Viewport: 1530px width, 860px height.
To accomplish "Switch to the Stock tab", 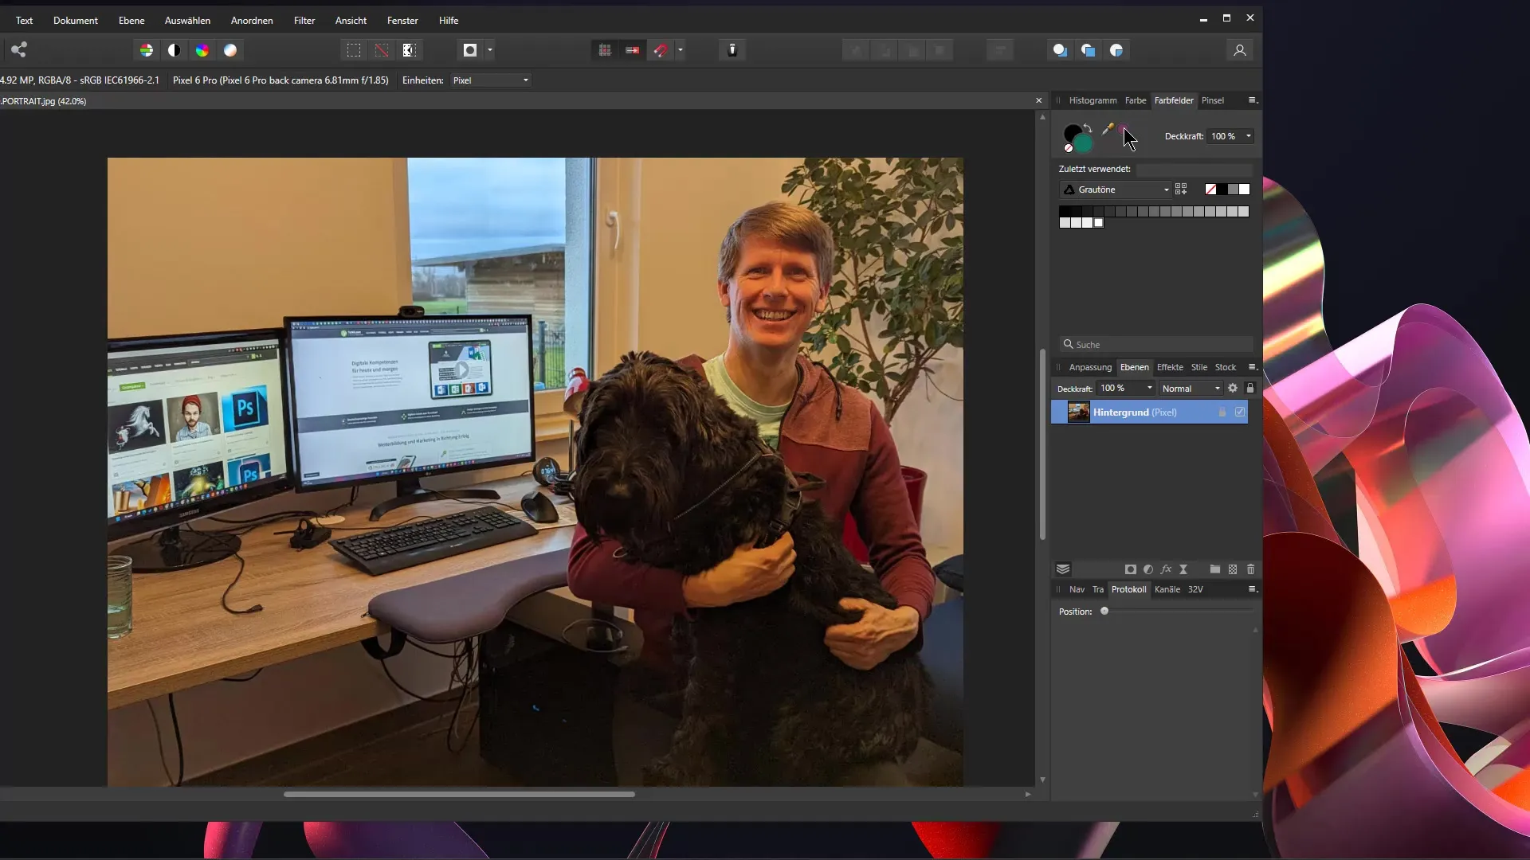I will [1226, 367].
